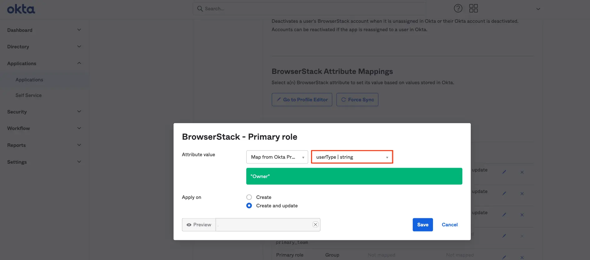Click the eye Preview button
The image size is (590, 260).
coord(199,225)
